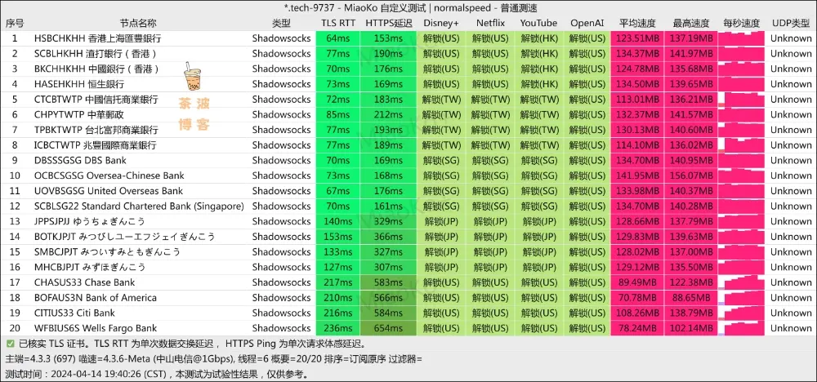817x382 pixels.
Task: Click the 解锁(US) OpenAI cell for Bank of America
Action: (x=587, y=298)
